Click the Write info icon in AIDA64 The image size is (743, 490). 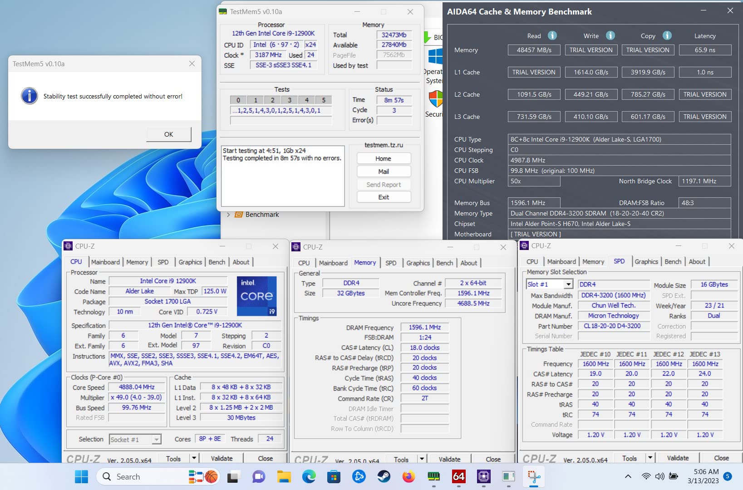click(x=610, y=36)
